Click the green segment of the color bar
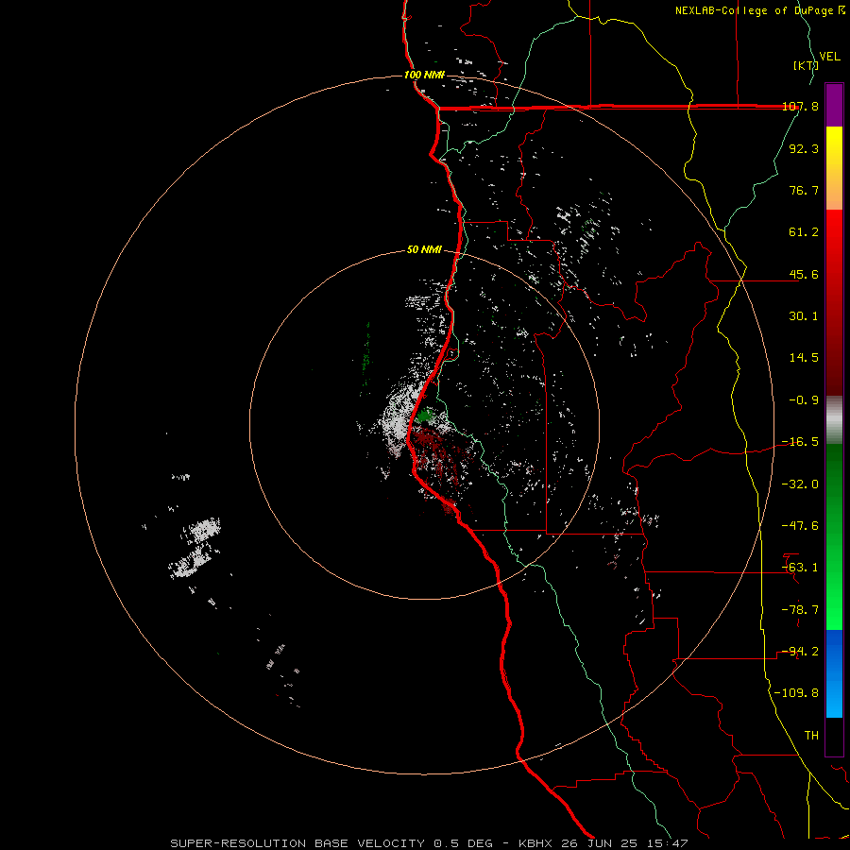 [834, 536]
